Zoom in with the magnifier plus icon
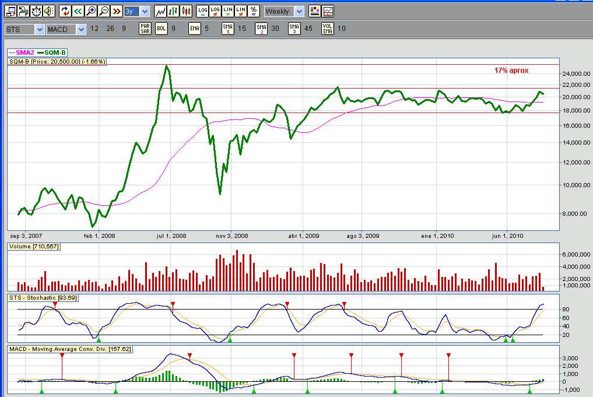The width and height of the screenshot is (593, 397). click(91, 11)
